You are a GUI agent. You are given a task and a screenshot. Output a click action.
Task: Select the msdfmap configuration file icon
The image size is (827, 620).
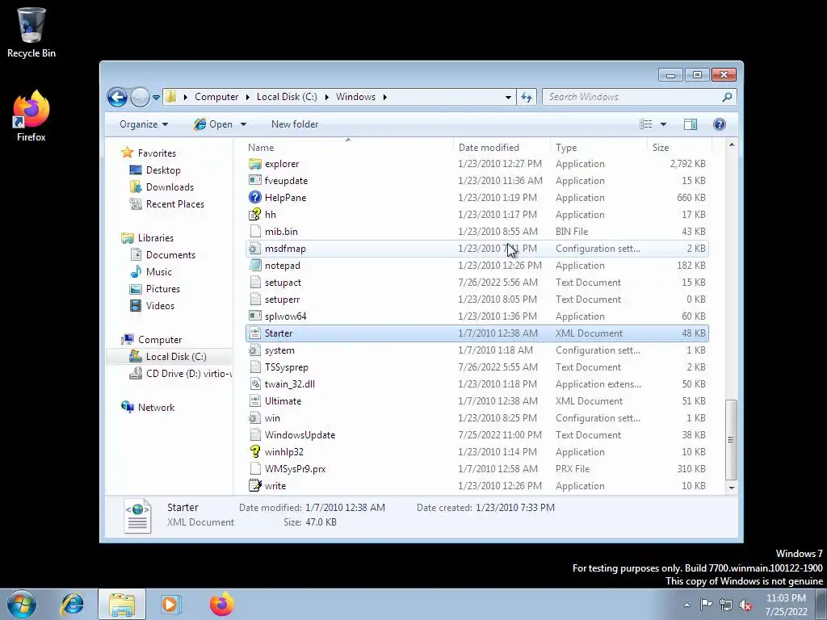coord(254,249)
